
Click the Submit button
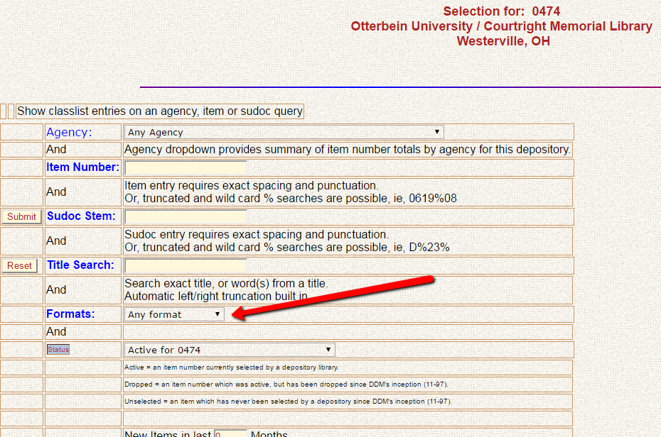point(21,216)
